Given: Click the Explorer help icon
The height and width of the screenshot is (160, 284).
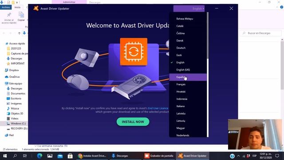Looking at the screenshot, I should pyautogui.click(x=282, y=7).
